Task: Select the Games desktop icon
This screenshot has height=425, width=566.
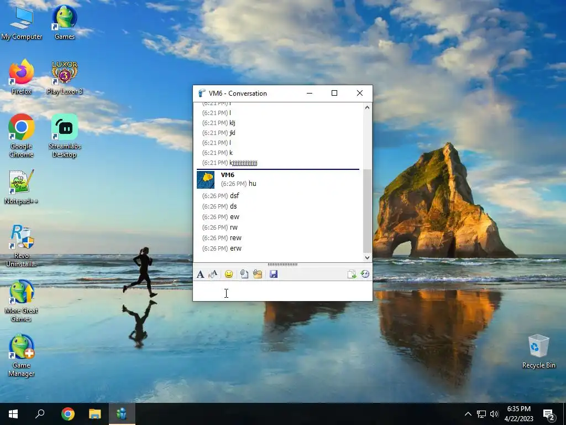Action: click(x=65, y=23)
